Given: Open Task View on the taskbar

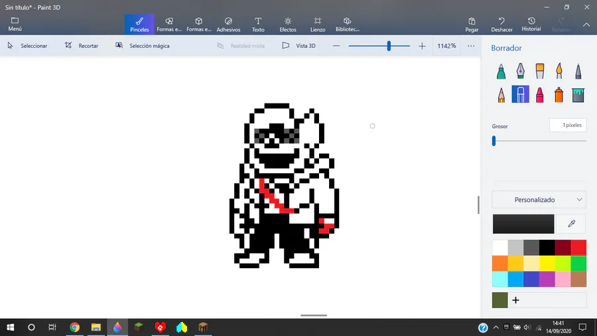Looking at the screenshot, I should (x=52, y=327).
